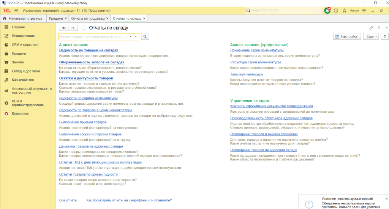Open notifications bell with red badge

pos(327,10)
